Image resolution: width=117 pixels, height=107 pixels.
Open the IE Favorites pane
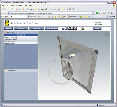[x=40, y=9]
